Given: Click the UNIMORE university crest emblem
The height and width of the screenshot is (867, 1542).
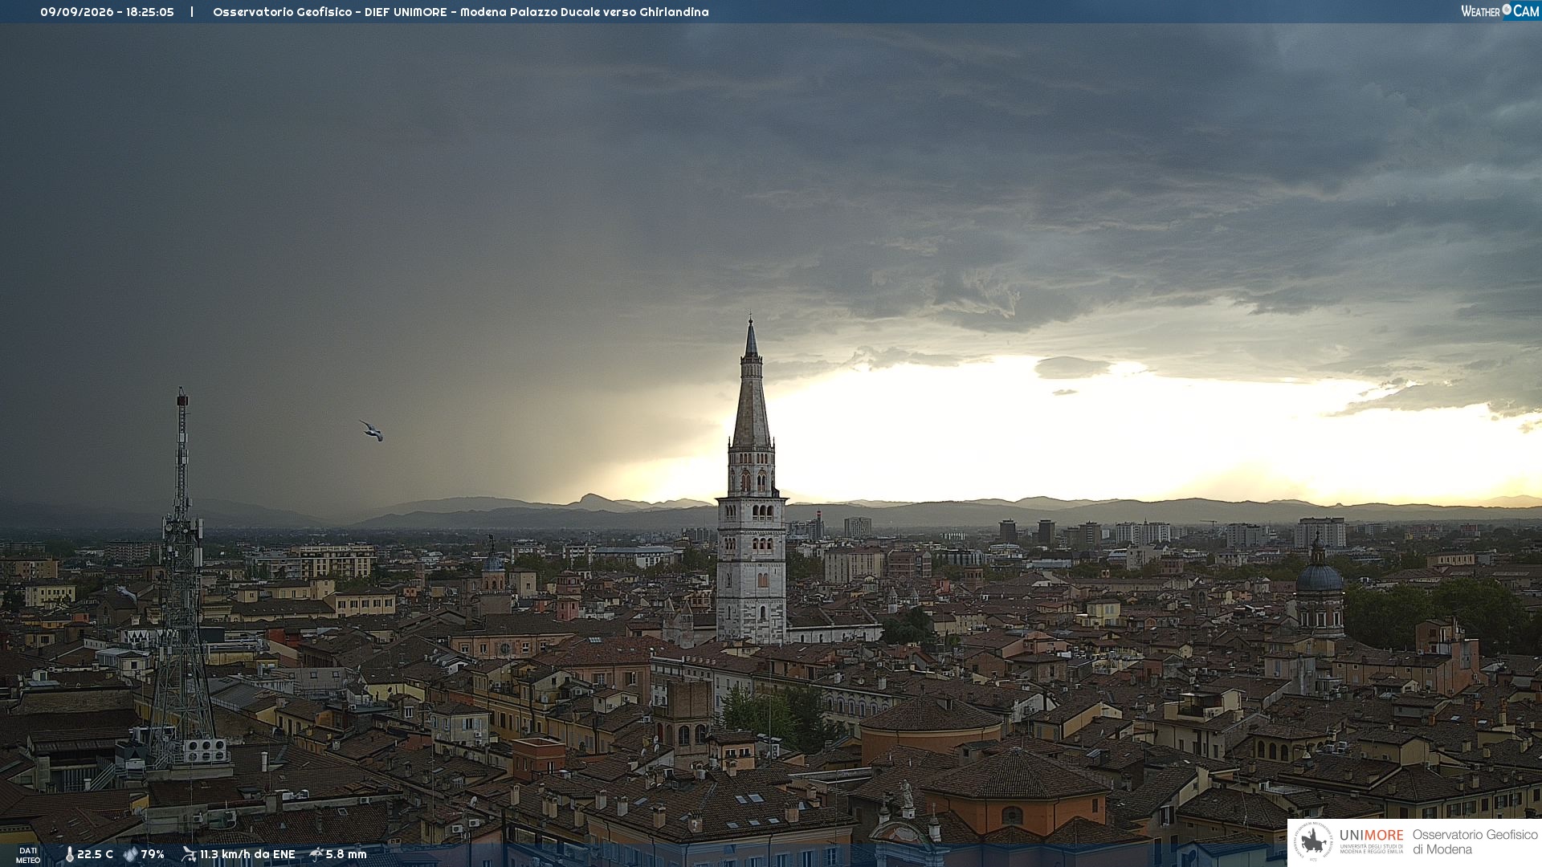Looking at the screenshot, I should (1313, 841).
